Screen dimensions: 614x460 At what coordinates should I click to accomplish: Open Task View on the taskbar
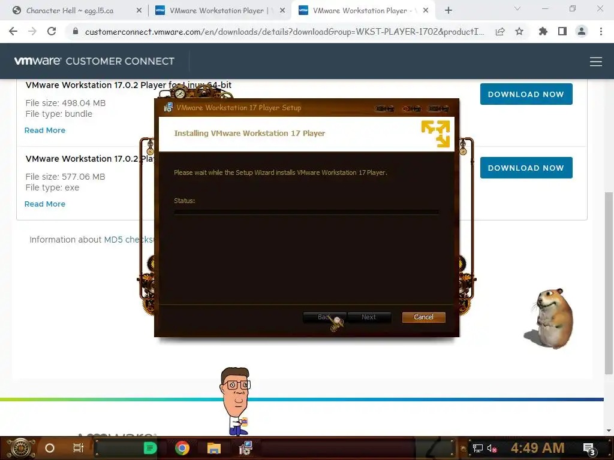pos(79,448)
